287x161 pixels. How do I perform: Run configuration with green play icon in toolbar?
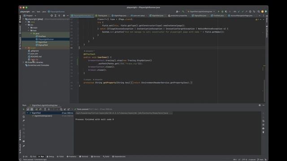(218, 12)
